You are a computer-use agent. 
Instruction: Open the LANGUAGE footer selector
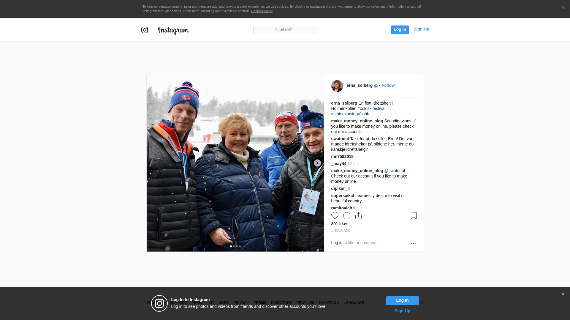point(354,303)
